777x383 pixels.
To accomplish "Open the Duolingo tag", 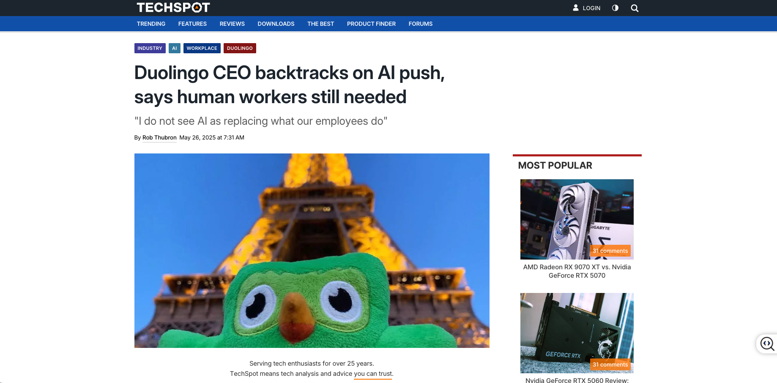I will click(x=240, y=48).
